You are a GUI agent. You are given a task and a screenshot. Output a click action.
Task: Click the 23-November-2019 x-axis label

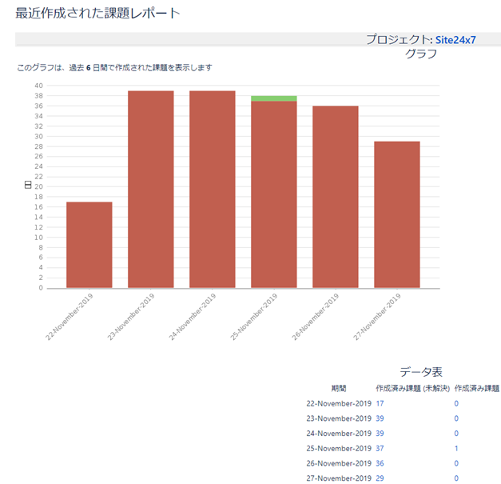click(131, 317)
